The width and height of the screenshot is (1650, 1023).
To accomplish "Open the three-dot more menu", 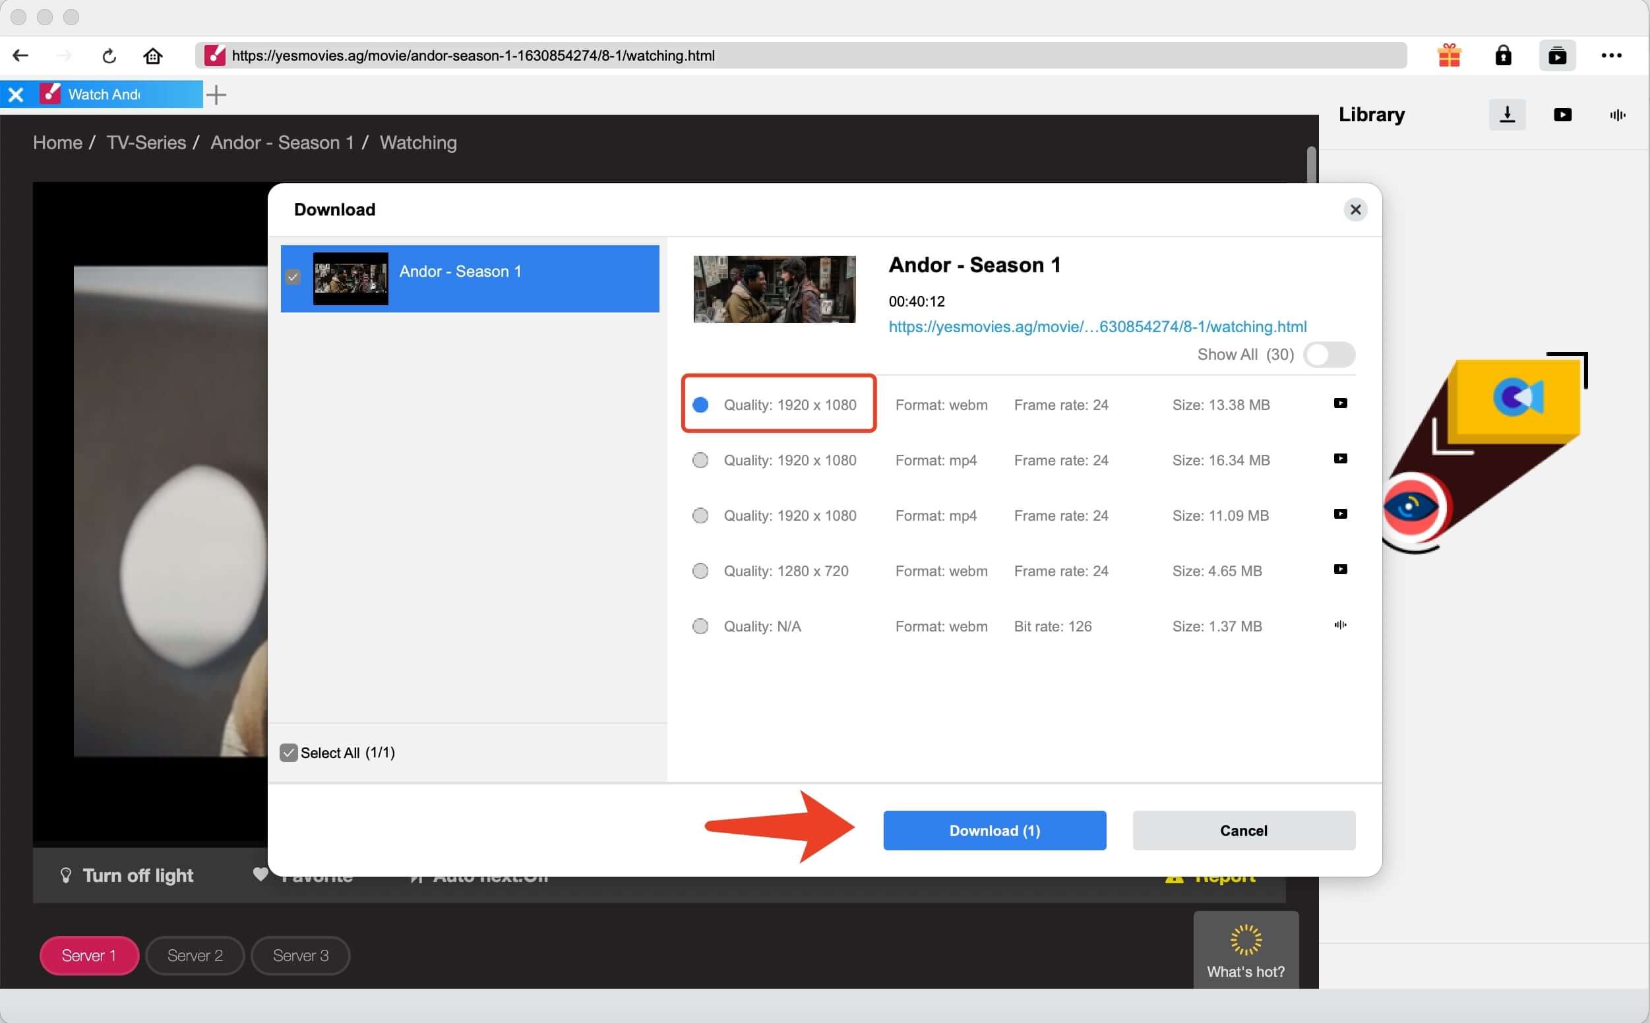I will (1612, 55).
